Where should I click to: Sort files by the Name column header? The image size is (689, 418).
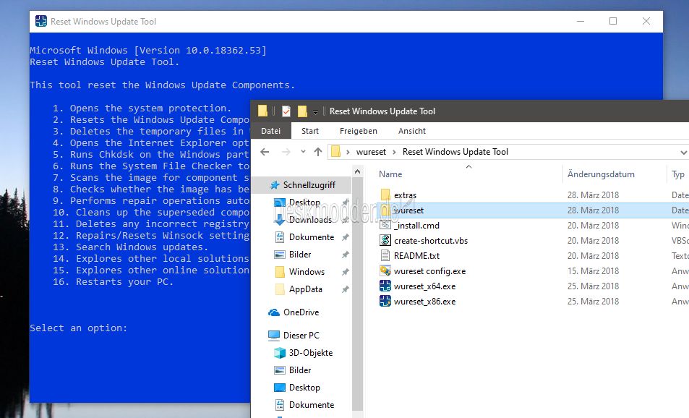point(390,174)
